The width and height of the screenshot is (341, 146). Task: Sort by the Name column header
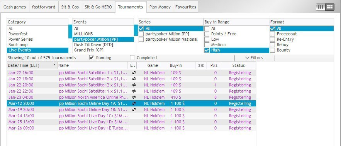pyautogui.click(x=92, y=66)
